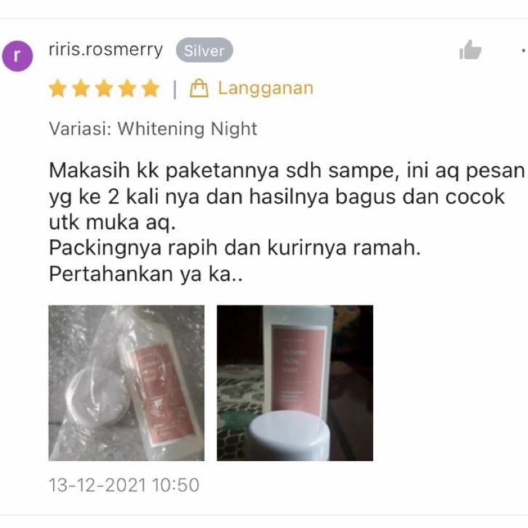Select the Variasi: Whitening Night text

click(x=153, y=129)
